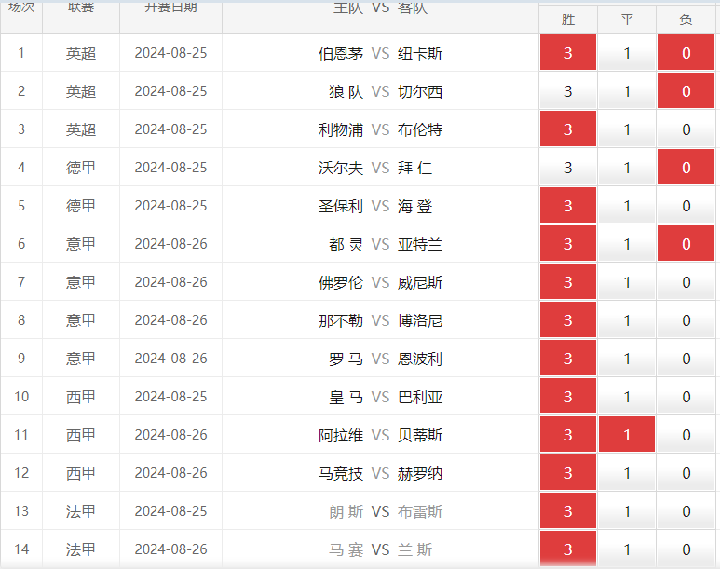Click 法甲 league in match 14 row
Viewport: 720px width, 569px height.
(x=81, y=549)
